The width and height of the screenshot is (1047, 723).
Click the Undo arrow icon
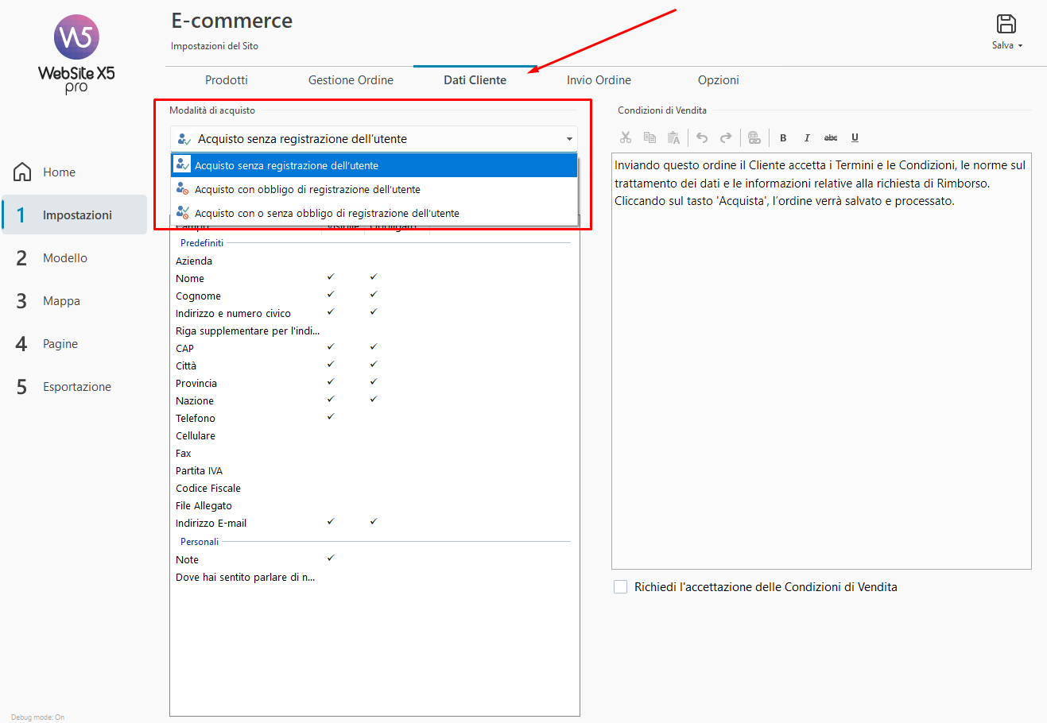tap(702, 138)
